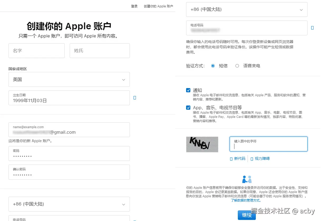Uncheck the 通知 notifications checkbox
The image size is (321, 221).
coord(188,90)
